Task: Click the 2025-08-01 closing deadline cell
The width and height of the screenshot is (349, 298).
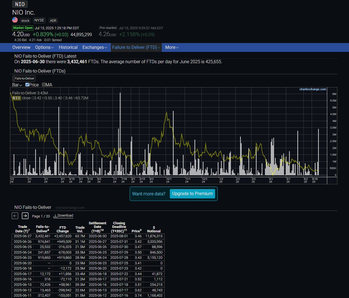Action: click(119, 236)
